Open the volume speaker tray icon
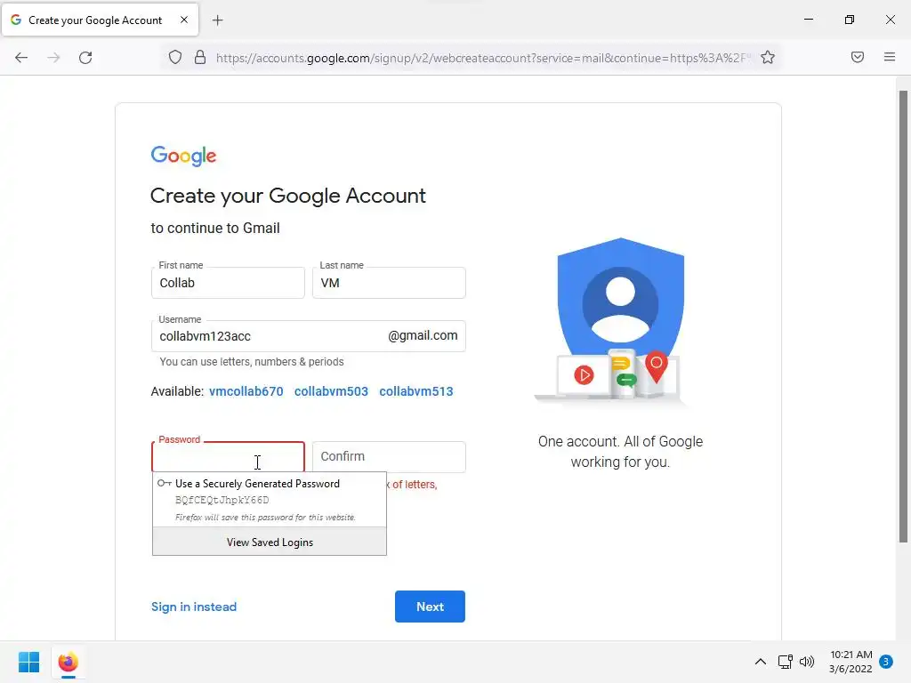The width and height of the screenshot is (911, 683). [806, 662]
